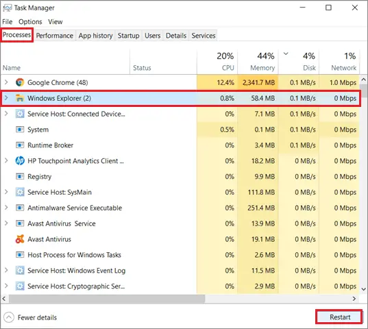Expand Service Host: Cryptographic Ser row
Viewport: 368px width, 329px height.
click(x=6, y=286)
